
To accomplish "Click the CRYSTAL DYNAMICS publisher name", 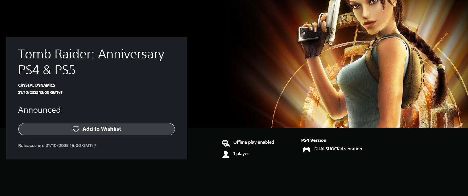I will click(37, 85).
